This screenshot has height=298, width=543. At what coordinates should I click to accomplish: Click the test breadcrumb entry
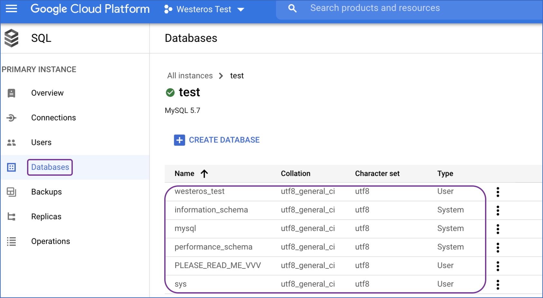(x=237, y=76)
